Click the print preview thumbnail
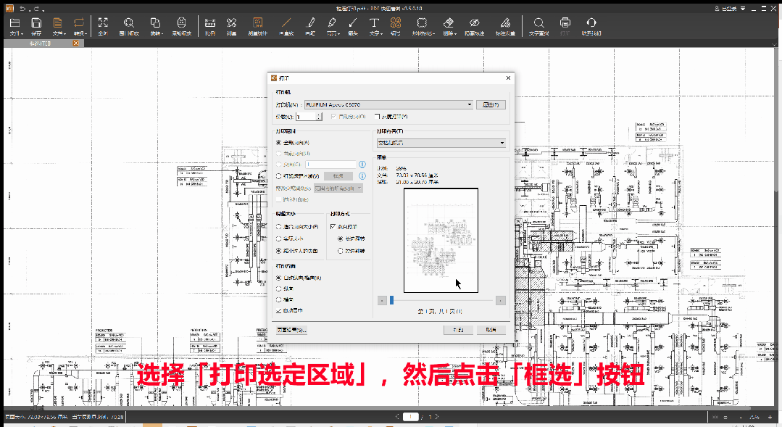Screen dimensions: 782x427 coord(441,241)
